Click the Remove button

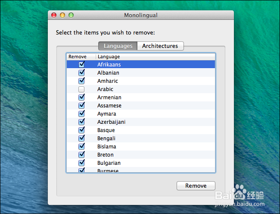tap(196, 186)
